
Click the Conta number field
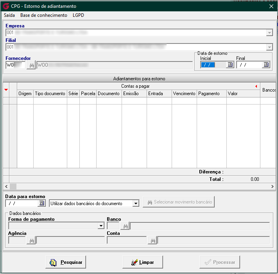pyautogui.click(x=127, y=241)
